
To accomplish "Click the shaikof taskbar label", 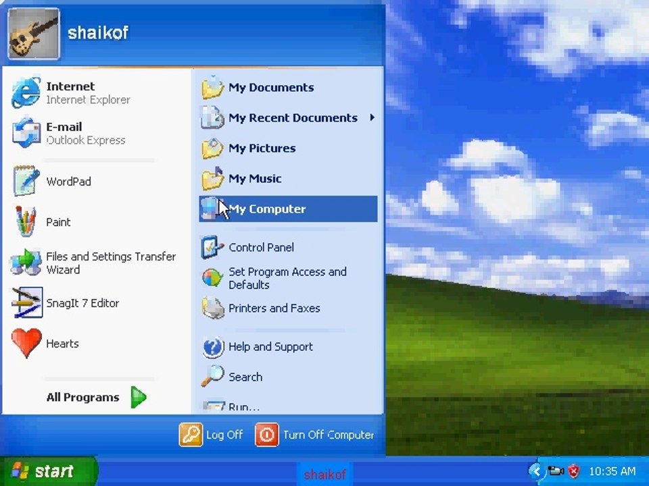I will point(325,474).
